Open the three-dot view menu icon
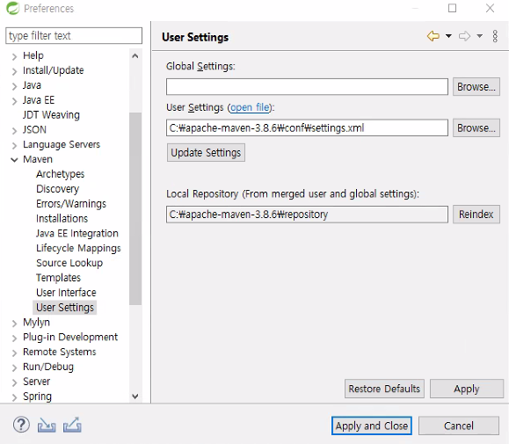The image size is (509, 444). [495, 36]
